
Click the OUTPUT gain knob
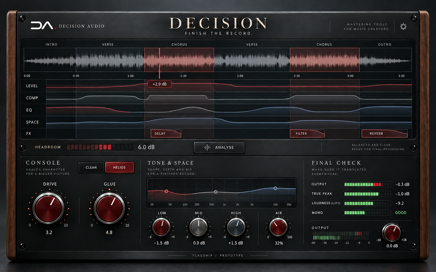pos(392,233)
